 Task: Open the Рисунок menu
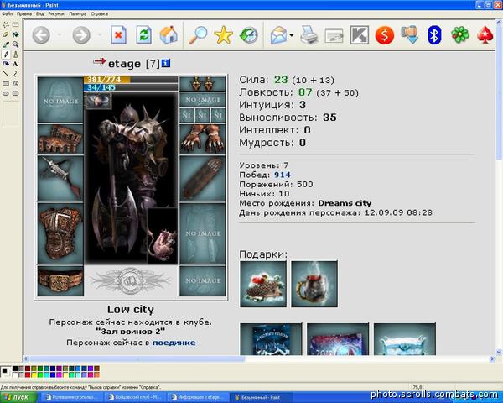click(56, 13)
